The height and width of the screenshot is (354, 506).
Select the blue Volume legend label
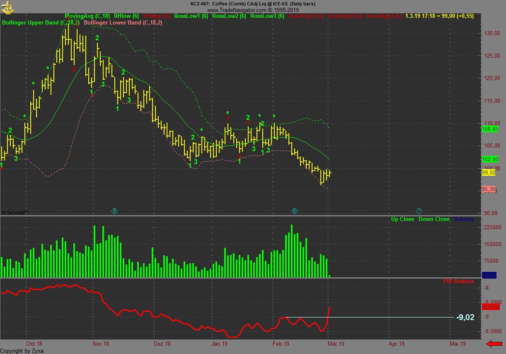coord(464,219)
